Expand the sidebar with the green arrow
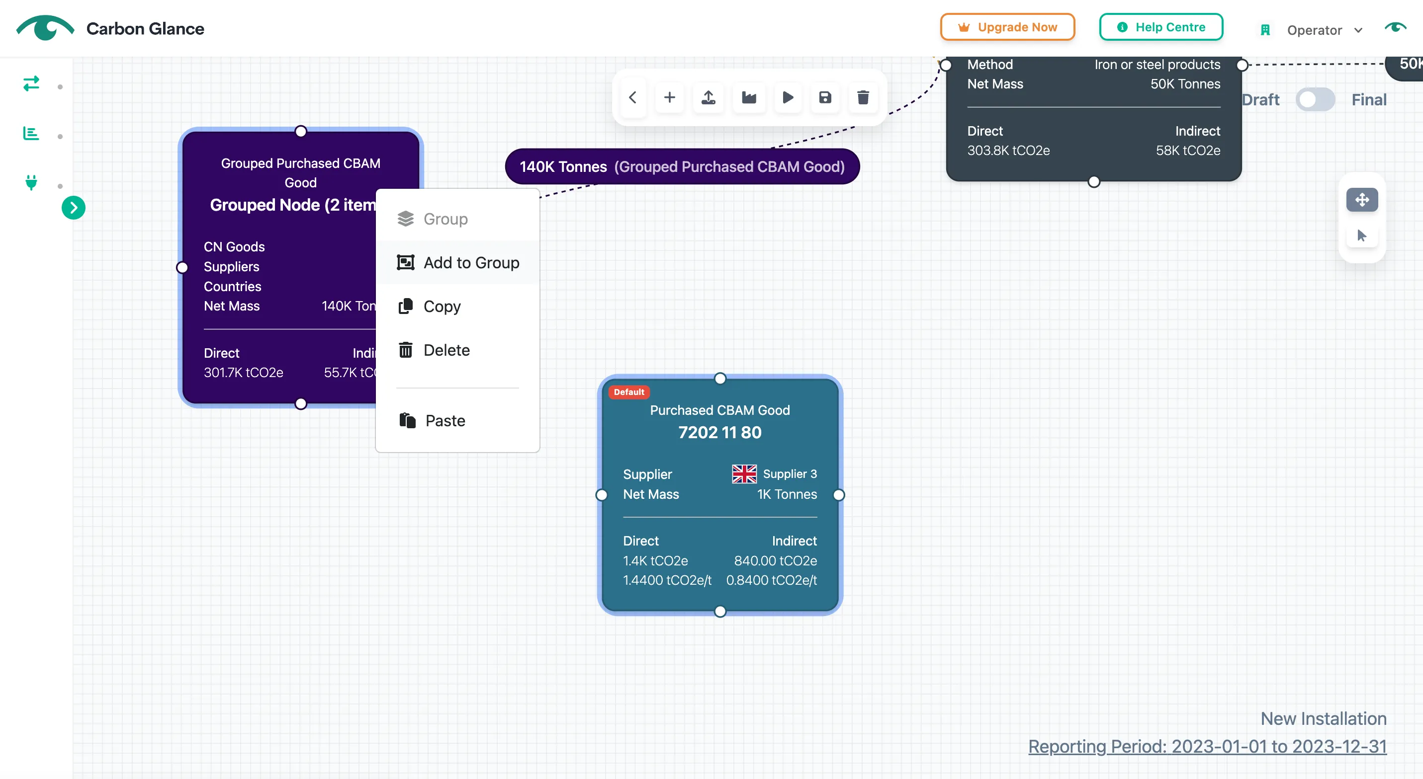 (74, 208)
